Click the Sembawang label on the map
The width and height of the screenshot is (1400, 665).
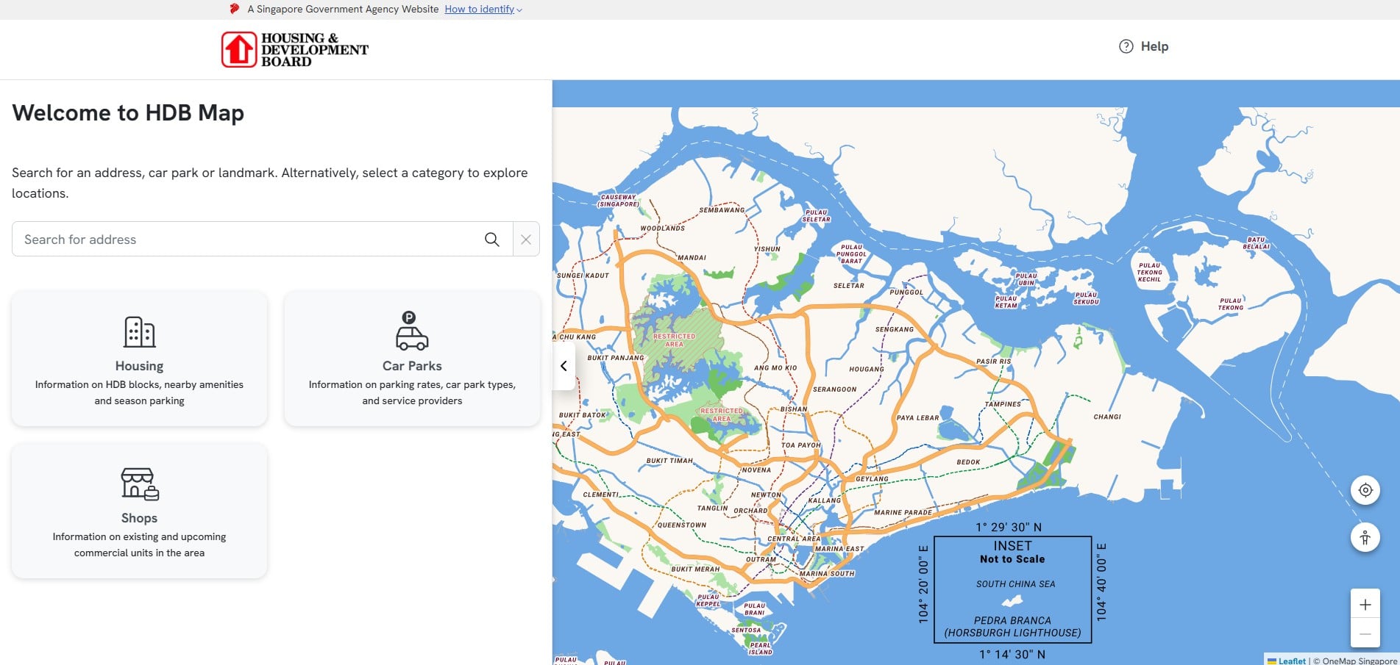pyautogui.click(x=722, y=210)
